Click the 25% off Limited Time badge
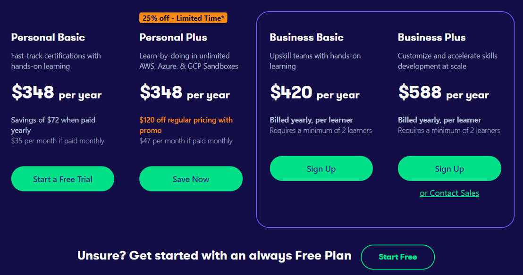This screenshot has width=523, height=275. (x=184, y=18)
